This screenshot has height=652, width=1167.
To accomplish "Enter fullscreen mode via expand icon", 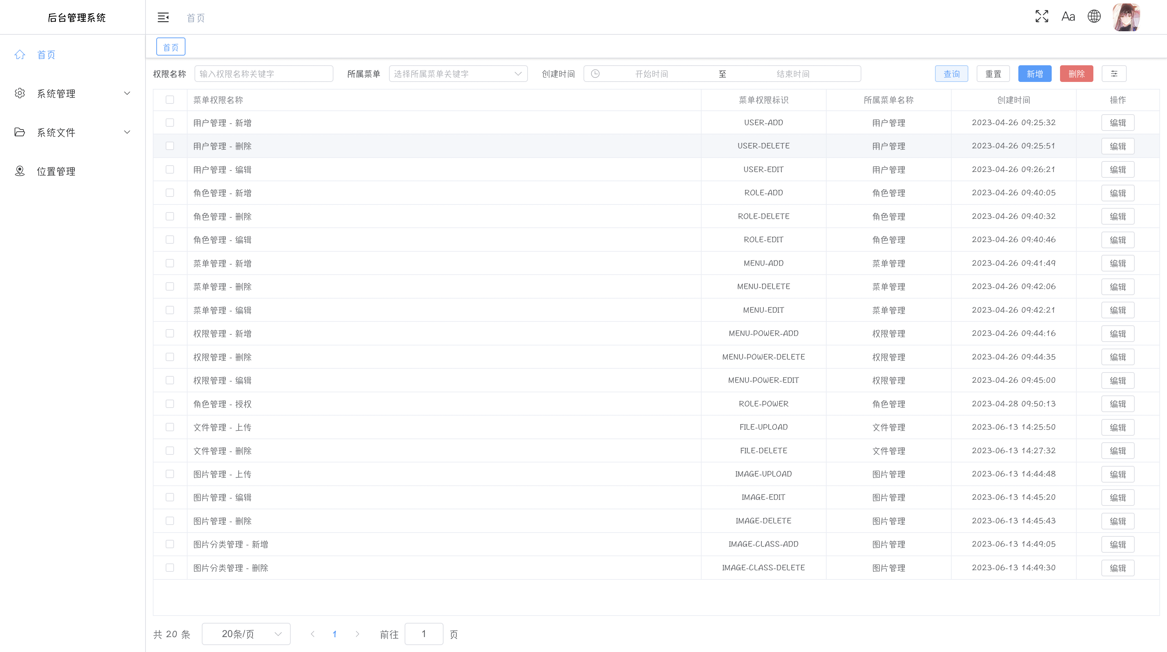I will (x=1042, y=17).
